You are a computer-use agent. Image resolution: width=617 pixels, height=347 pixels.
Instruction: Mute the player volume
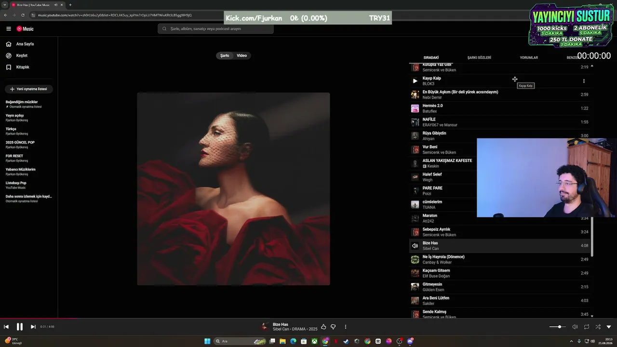tap(575, 327)
